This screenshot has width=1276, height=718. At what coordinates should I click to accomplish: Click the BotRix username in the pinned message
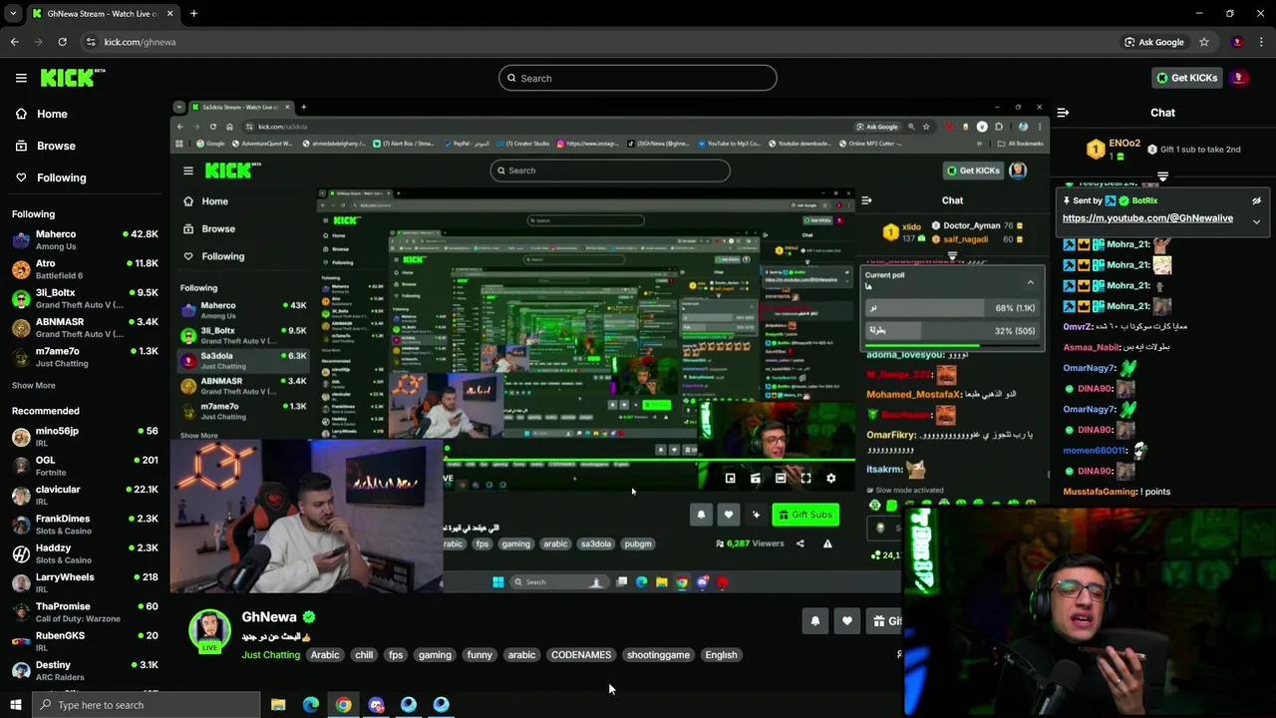[1144, 200]
